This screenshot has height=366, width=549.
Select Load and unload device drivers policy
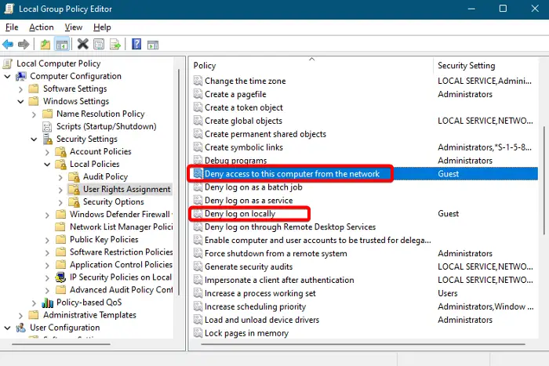[x=262, y=320]
